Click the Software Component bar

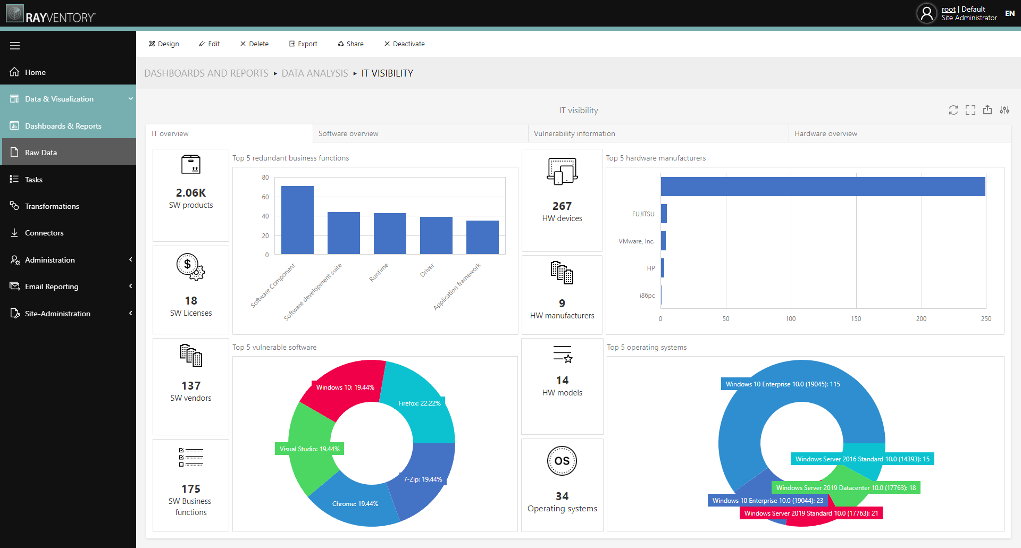click(297, 220)
